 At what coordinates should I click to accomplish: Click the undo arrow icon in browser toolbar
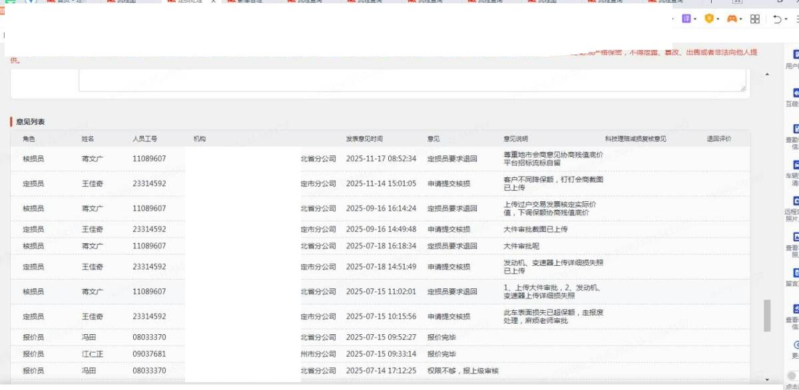[777, 19]
